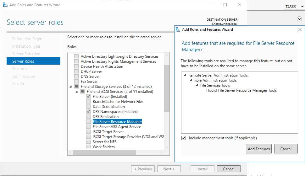The height and width of the screenshot is (176, 305).
Task: Select the Before You Begin step
Action: pos(27,39)
